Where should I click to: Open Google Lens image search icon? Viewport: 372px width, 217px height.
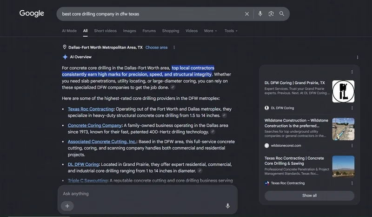(271, 14)
